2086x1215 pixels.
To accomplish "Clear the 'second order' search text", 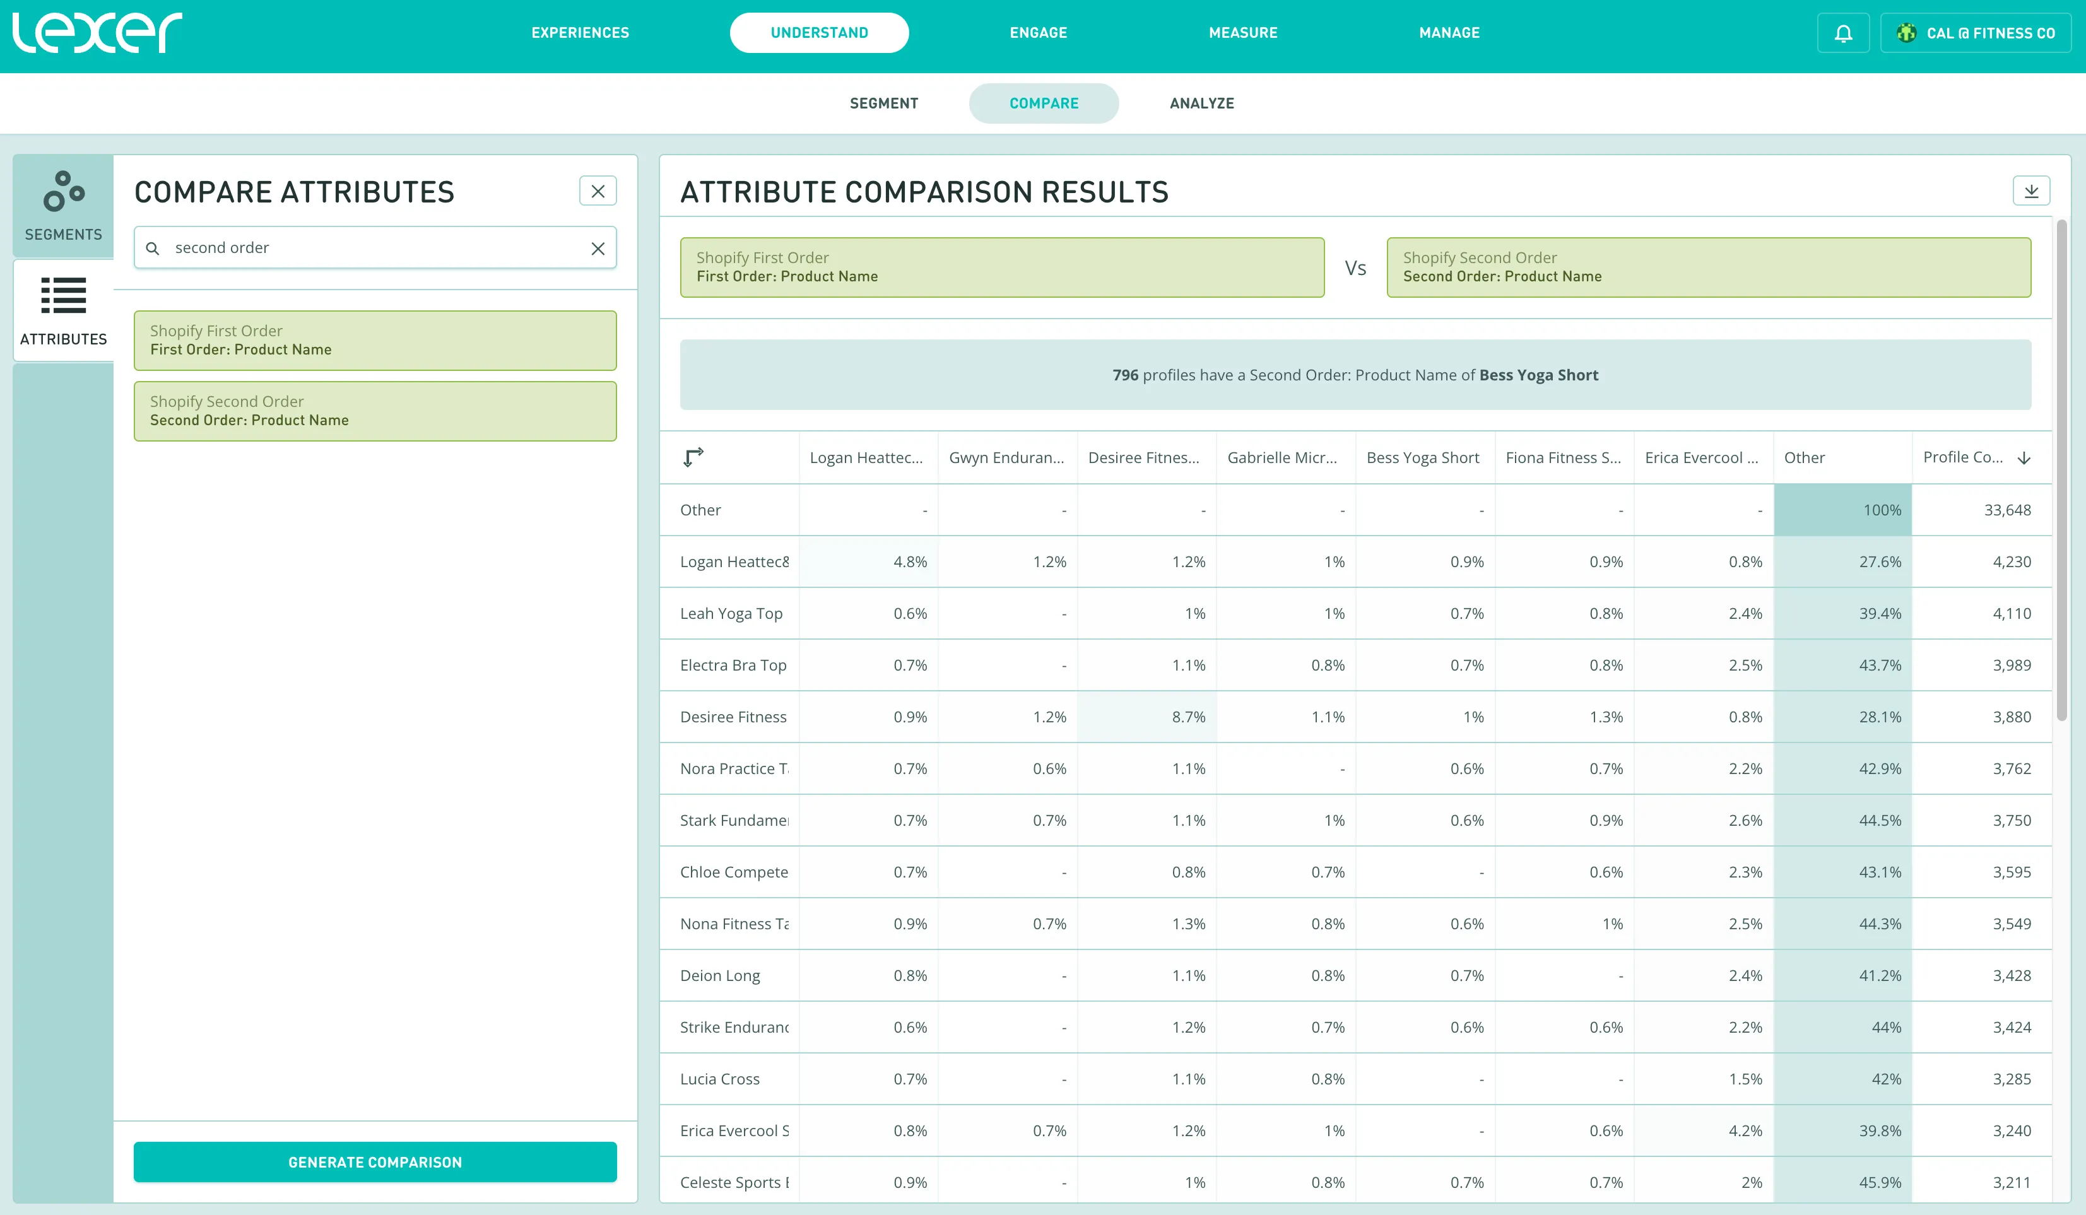I will pos(598,249).
